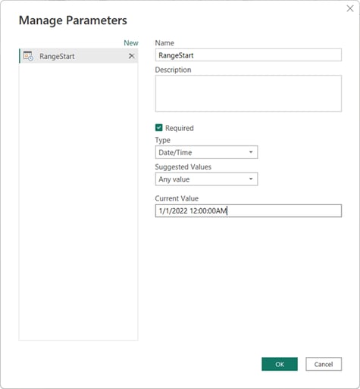Confirm with the OK button
The height and width of the screenshot is (389, 360).
click(x=280, y=364)
